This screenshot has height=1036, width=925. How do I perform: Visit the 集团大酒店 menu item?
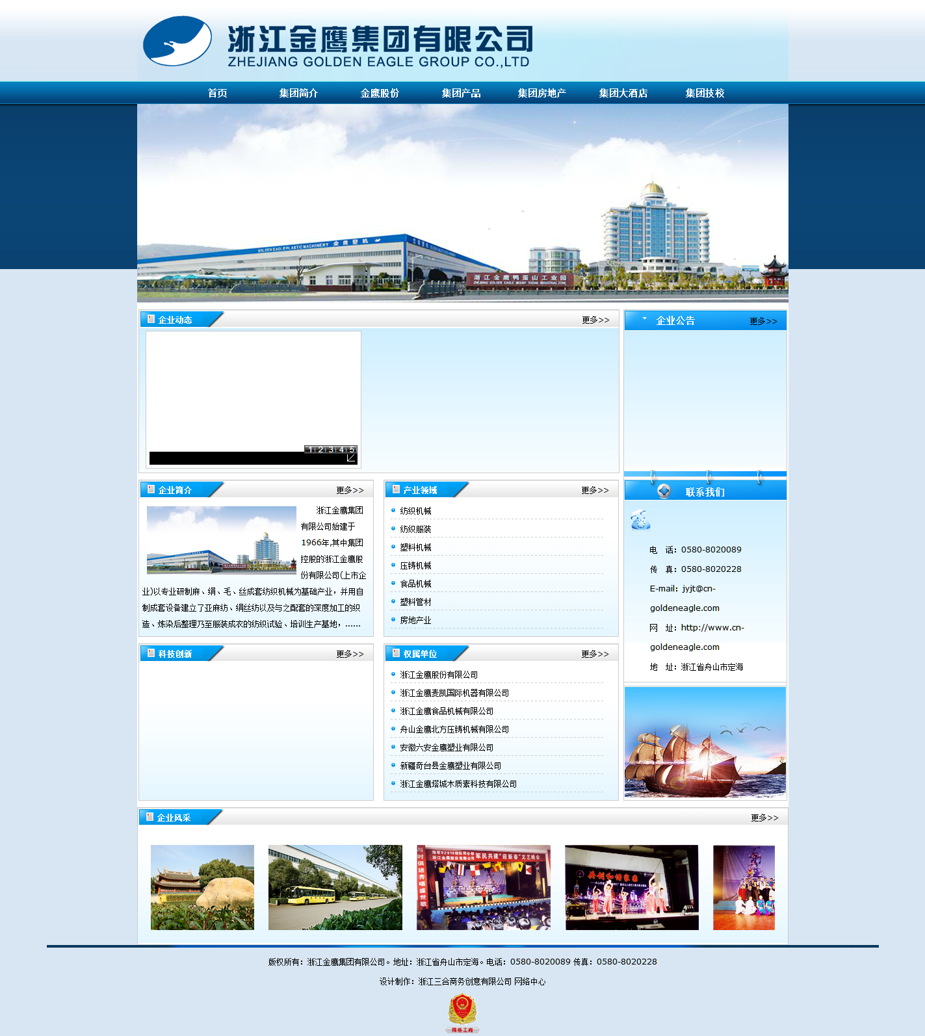click(x=623, y=93)
